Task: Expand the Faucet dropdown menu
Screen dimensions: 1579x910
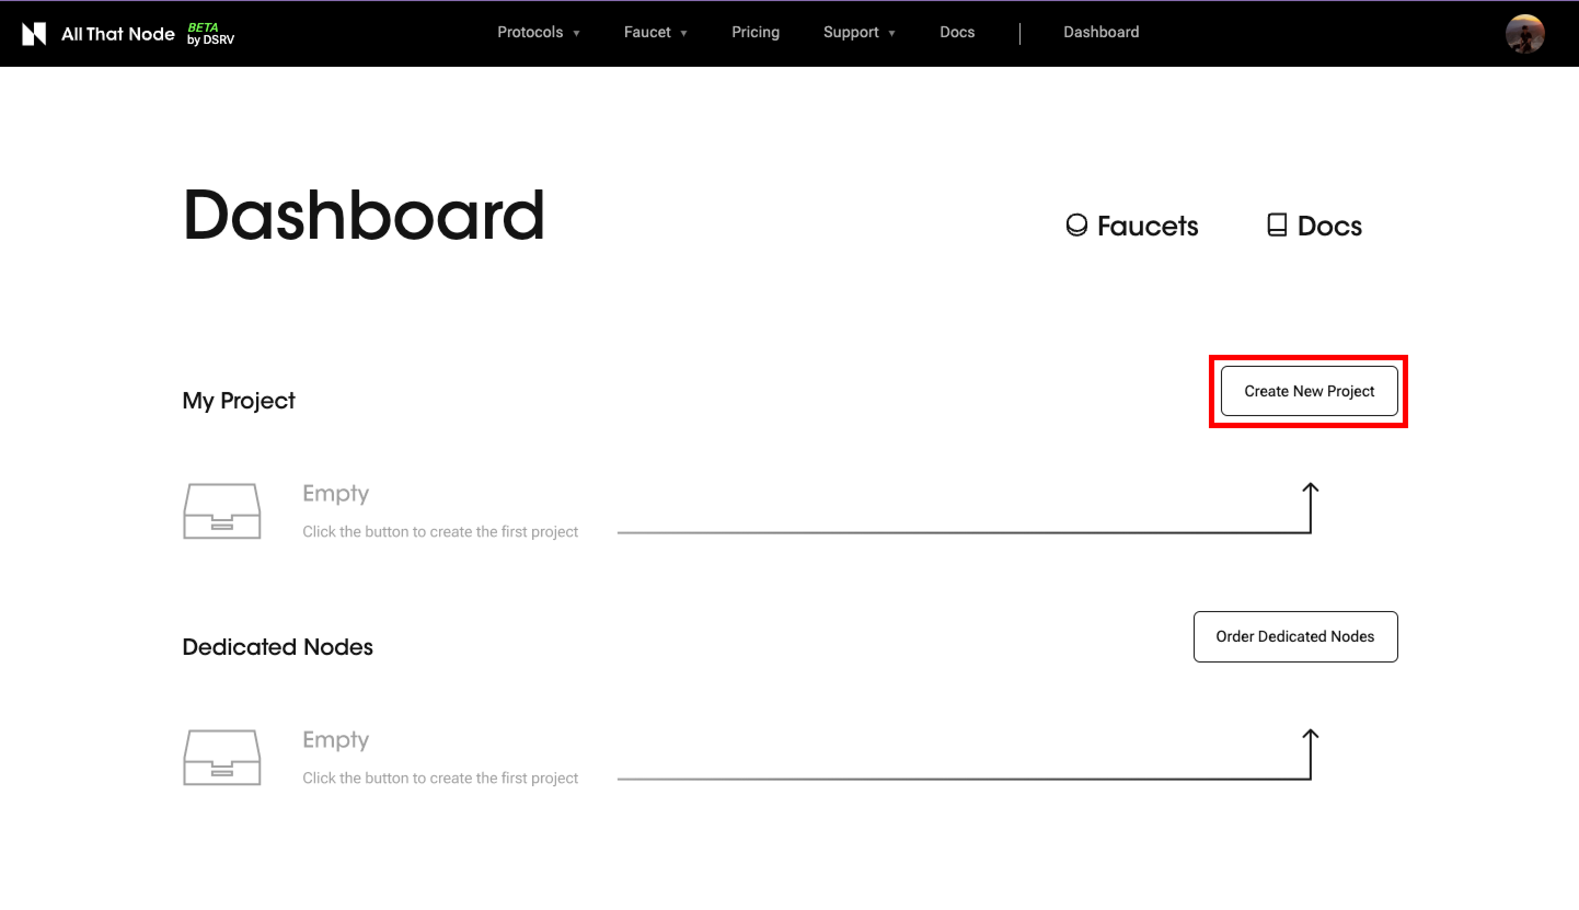Action: click(655, 32)
